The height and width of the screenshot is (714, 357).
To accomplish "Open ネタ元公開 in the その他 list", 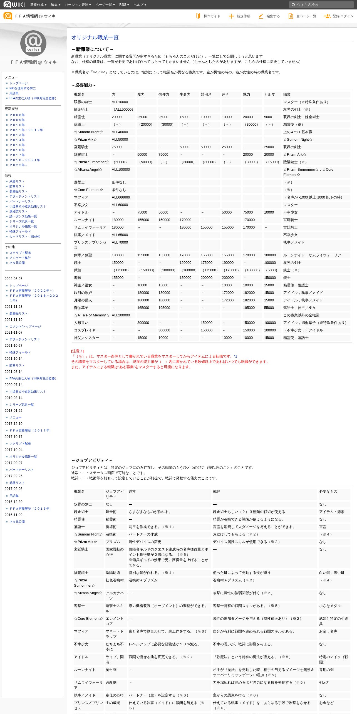I will coord(17,263).
